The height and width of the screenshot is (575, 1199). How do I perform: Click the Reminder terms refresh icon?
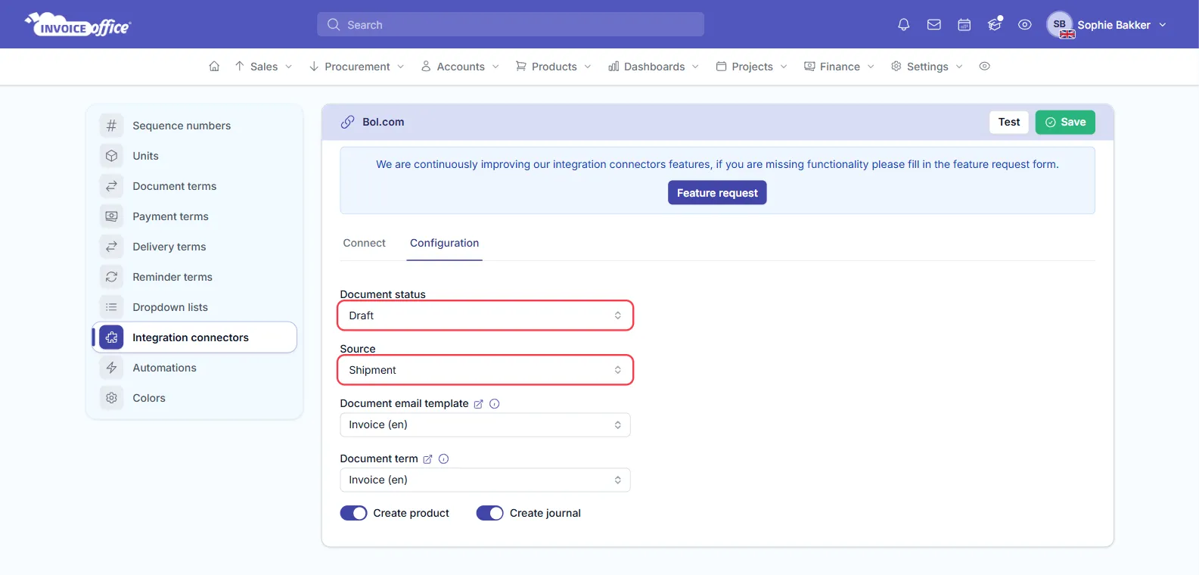tap(111, 277)
